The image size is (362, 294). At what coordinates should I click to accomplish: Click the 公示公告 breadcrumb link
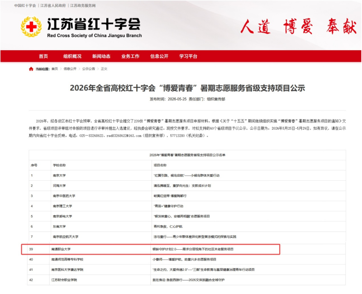(89, 69)
